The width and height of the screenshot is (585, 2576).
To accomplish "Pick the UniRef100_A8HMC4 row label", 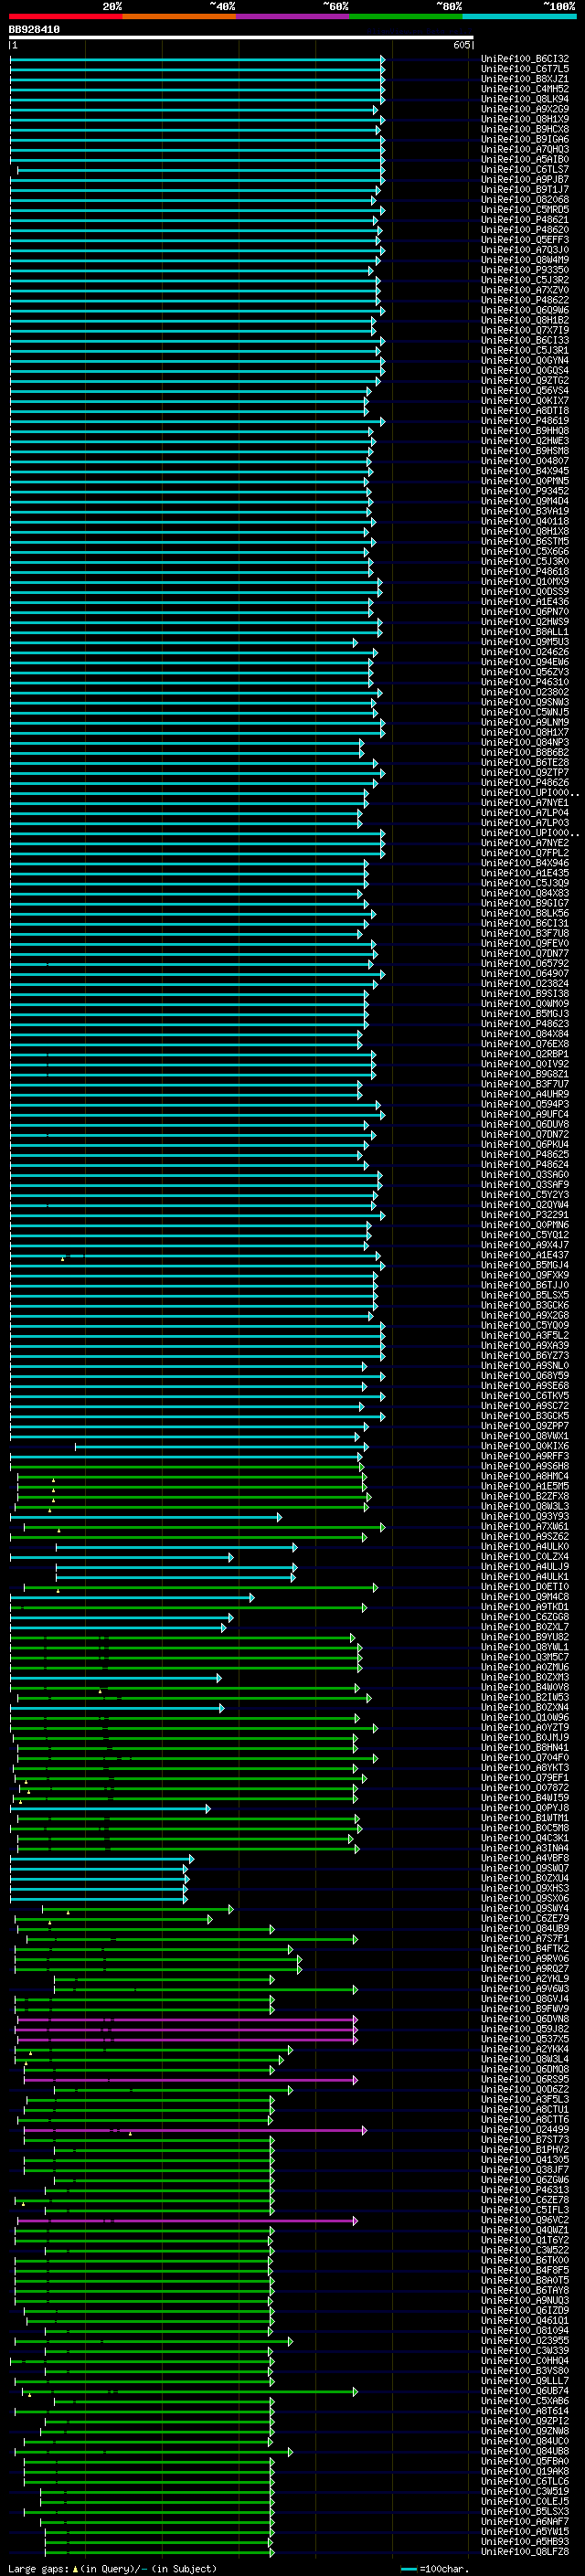I will coord(525,1476).
